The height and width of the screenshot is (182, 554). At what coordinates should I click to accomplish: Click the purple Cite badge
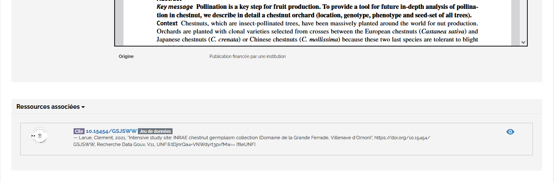click(x=79, y=131)
